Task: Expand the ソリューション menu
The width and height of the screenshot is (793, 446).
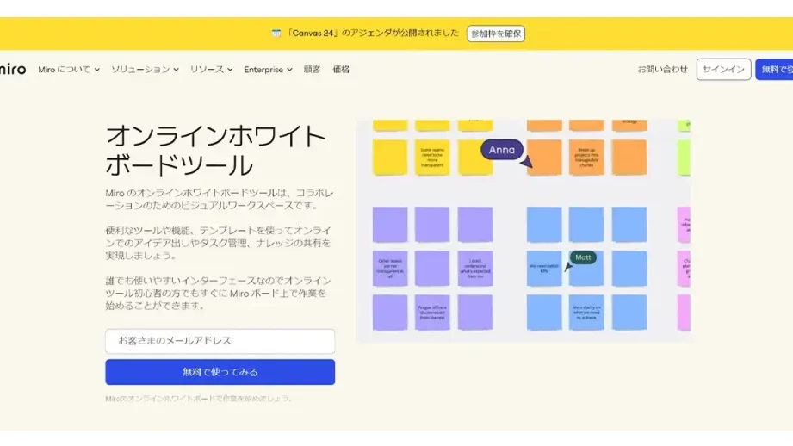Action: [146, 70]
